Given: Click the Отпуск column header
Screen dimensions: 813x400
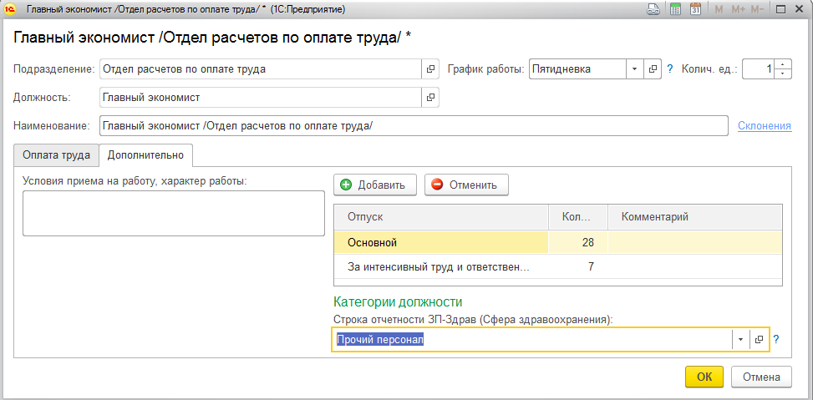Looking at the screenshot, I should (441, 217).
